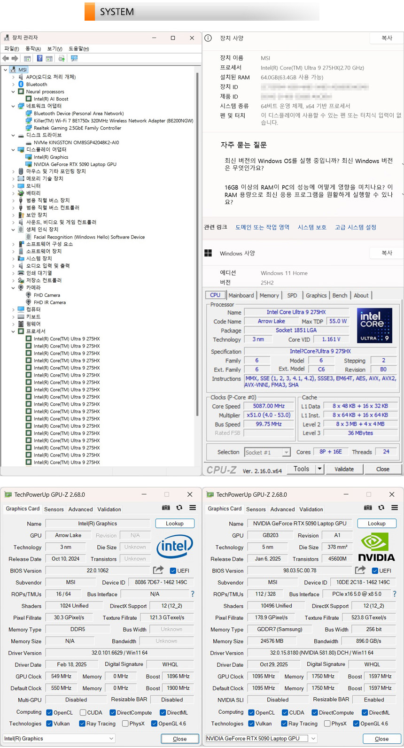Click the refresh icon in NVIDIA GPU-Z window

pyautogui.click(x=381, y=508)
